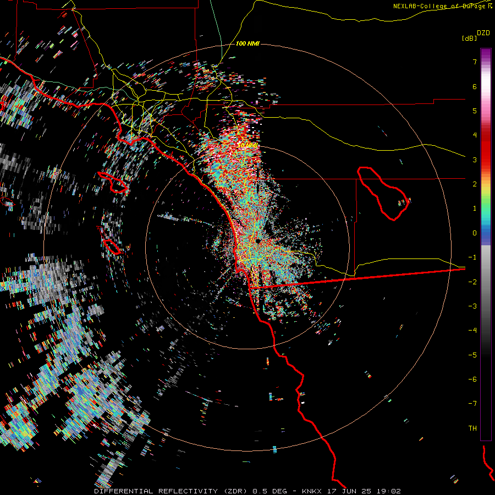Image resolution: width=495 pixels, height=495 pixels.
Task: Click the 50 NMI range ring label
Action: pos(248,145)
